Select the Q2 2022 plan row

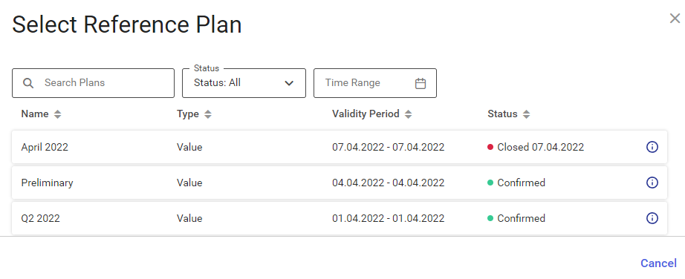pos(340,218)
